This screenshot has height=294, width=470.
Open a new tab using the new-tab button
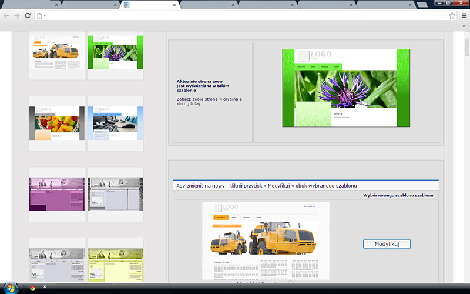tap(422, 5)
